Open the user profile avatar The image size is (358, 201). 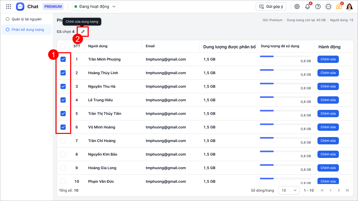(x=349, y=7)
